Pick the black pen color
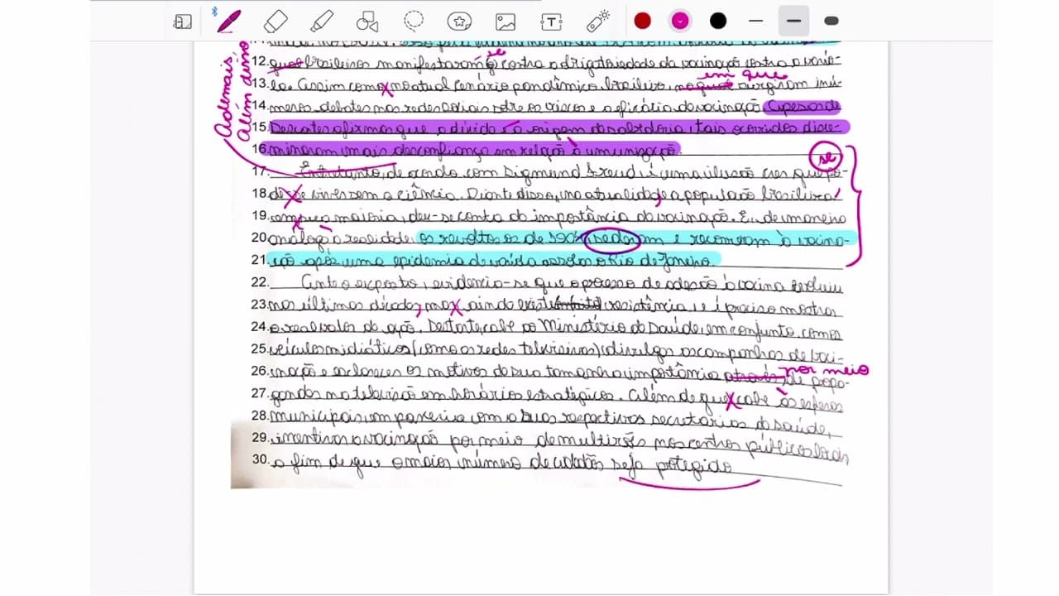Viewport: 1059px width, 596px height. click(718, 21)
